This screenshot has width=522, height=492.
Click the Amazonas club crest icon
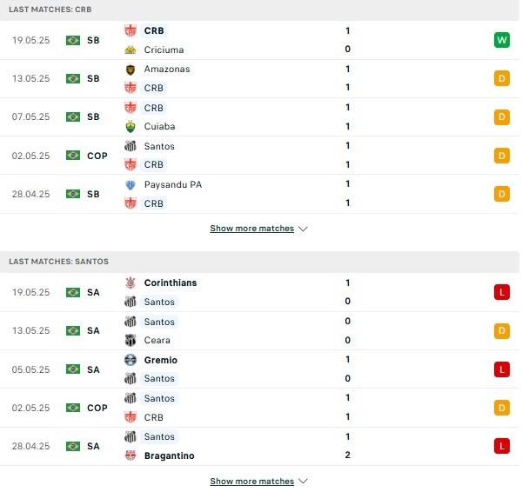(130, 70)
